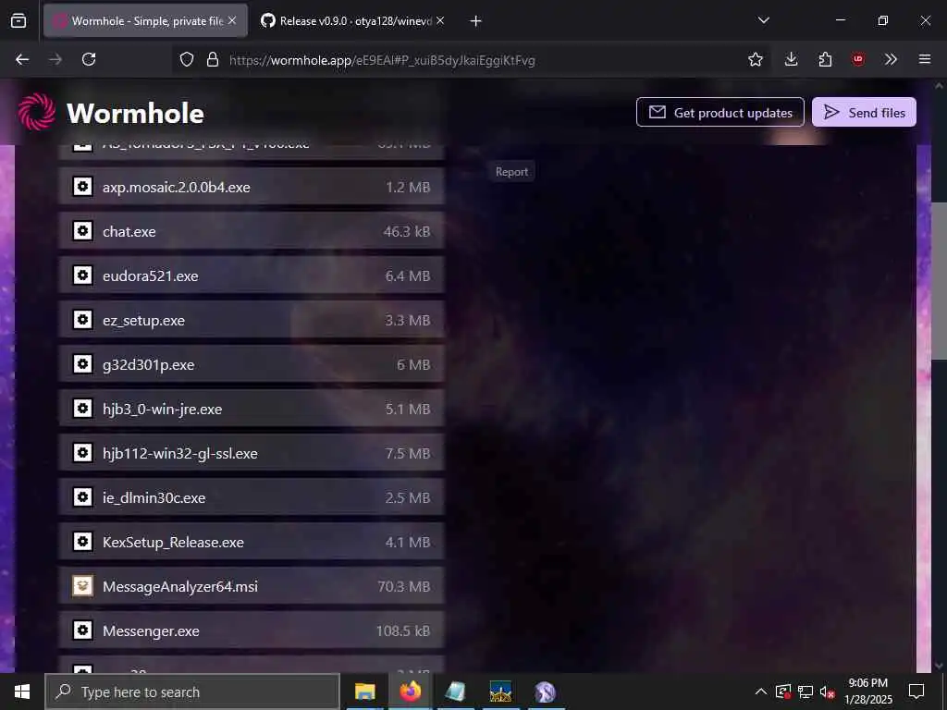Open Windows Start menu
This screenshot has width=947, height=710.
click(22, 692)
